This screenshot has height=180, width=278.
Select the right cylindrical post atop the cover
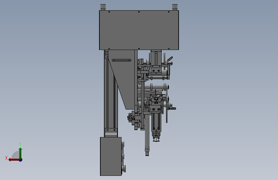pyautogui.click(x=175, y=7)
